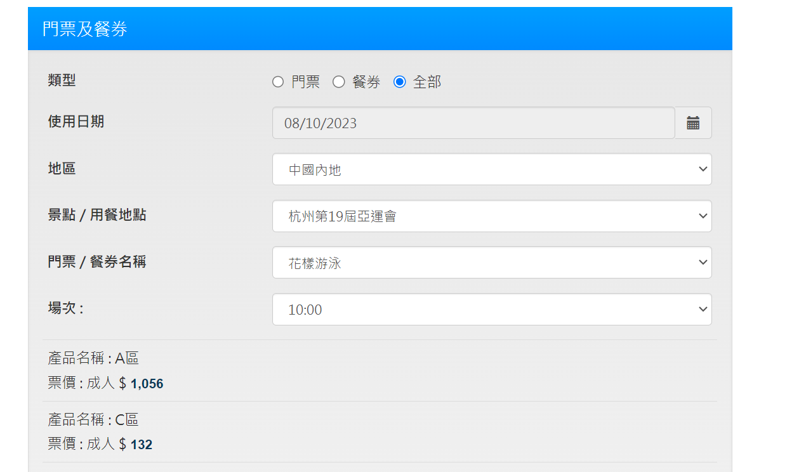
Task: Select the A區 product name row
Action: (x=93, y=358)
